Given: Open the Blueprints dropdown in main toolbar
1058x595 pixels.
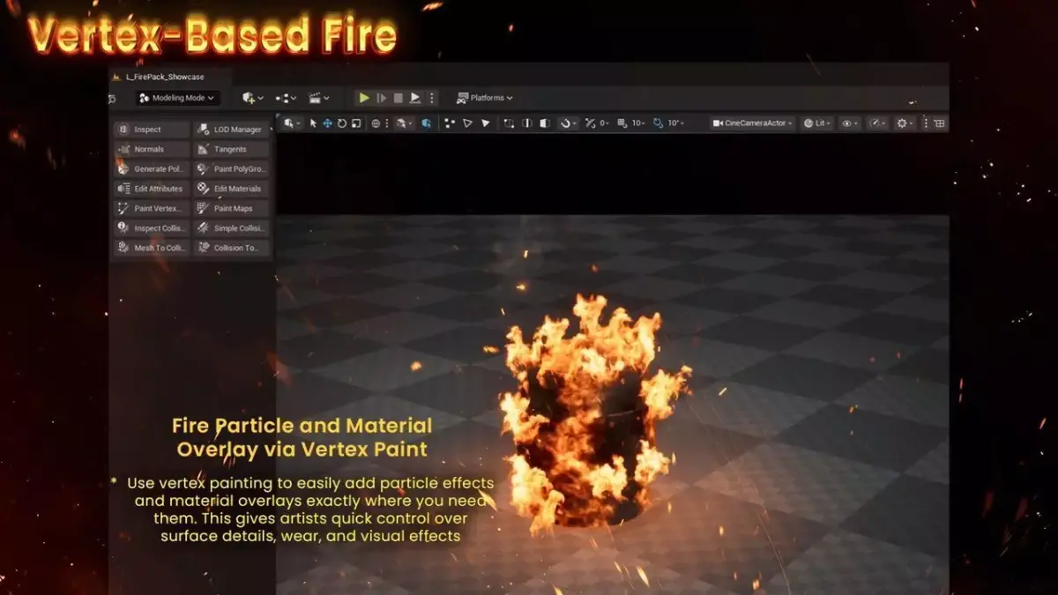Looking at the screenshot, I should [287, 98].
